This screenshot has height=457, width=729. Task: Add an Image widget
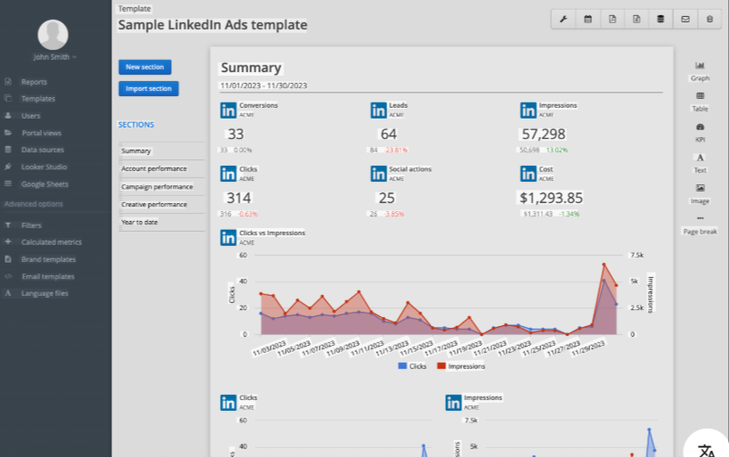(700, 194)
